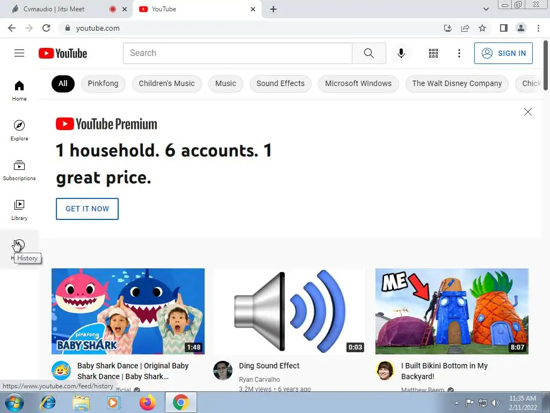
Task: Go forward in the browser
Action: [29, 28]
